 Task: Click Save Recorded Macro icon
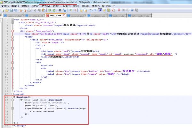pyautogui.click(x=137, y=10)
